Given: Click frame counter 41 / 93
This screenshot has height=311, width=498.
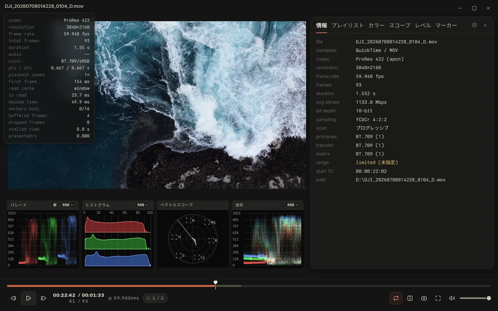Looking at the screenshot, I should pyautogui.click(x=78, y=301).
